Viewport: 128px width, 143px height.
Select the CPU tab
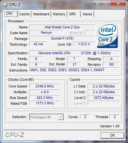tap(11, 14)
